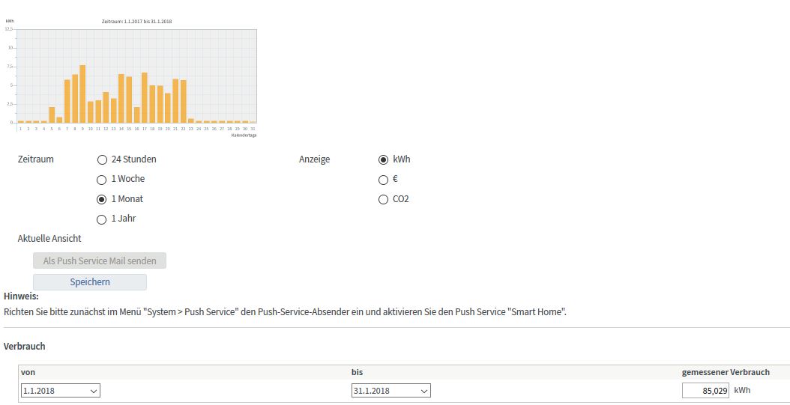Select kWh as the display unit
790x405 pixels.
[384, 159]
